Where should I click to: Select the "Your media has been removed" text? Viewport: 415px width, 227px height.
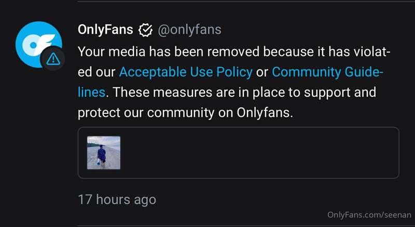pyautogui.click(x=169, y=52)
